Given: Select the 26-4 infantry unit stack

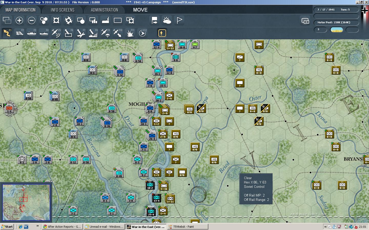Looking at the screenshot, I should [x=151, y=135].
